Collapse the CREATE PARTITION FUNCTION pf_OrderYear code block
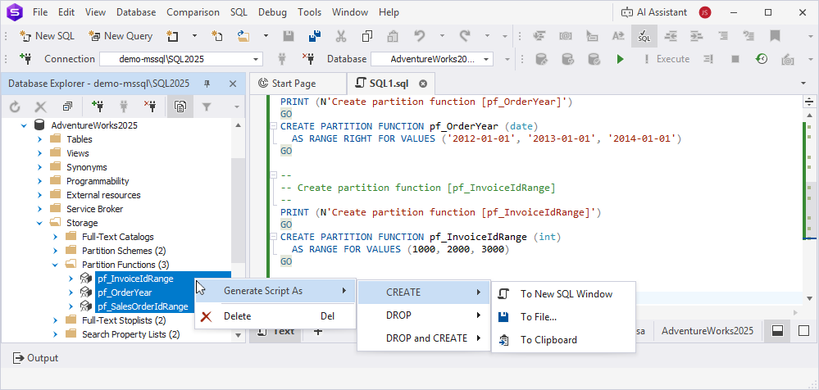Viewport: 819px width, 390px height. point(273,126)
